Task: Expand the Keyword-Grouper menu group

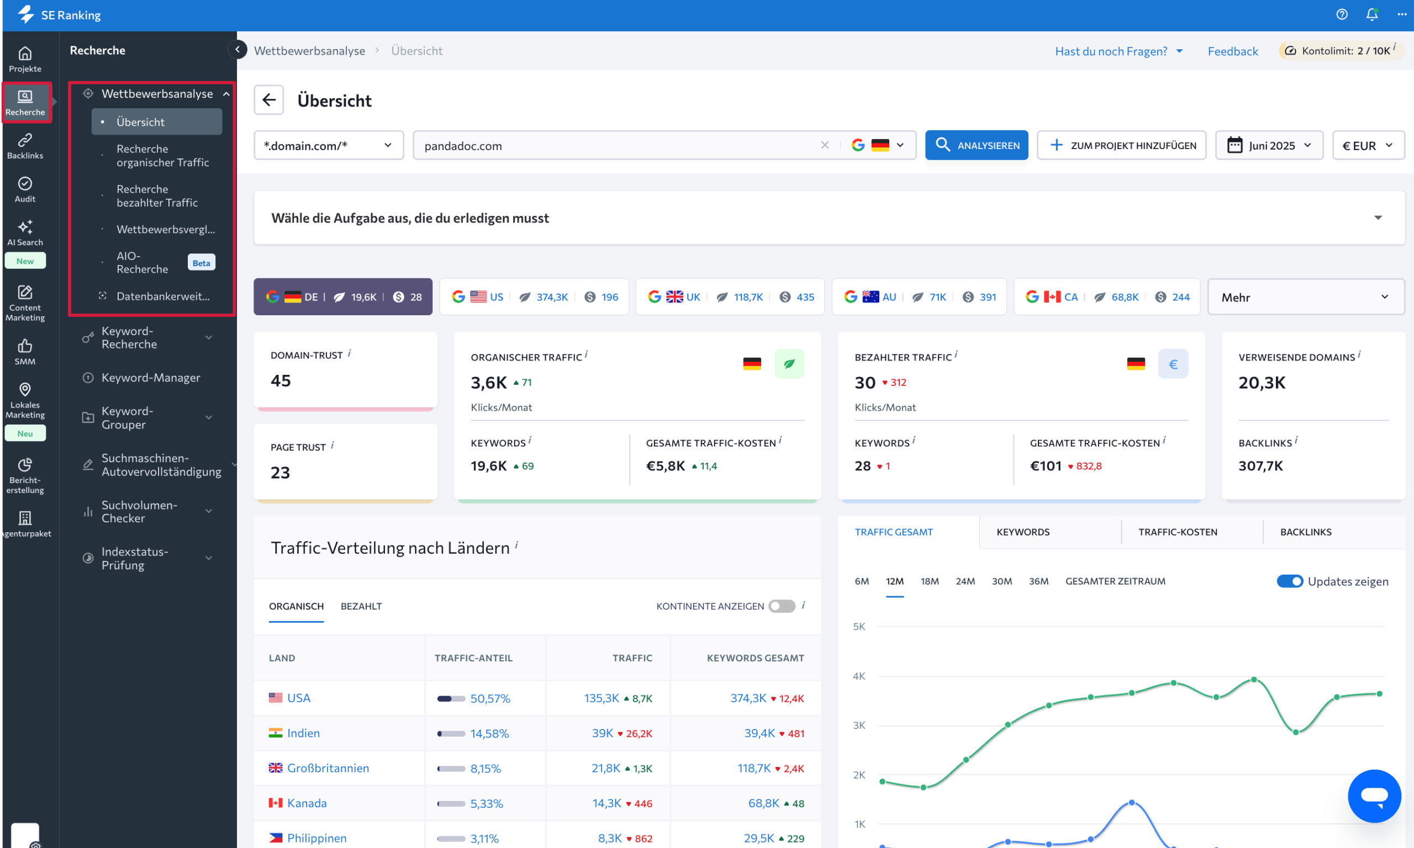Action: coord(209,418)
